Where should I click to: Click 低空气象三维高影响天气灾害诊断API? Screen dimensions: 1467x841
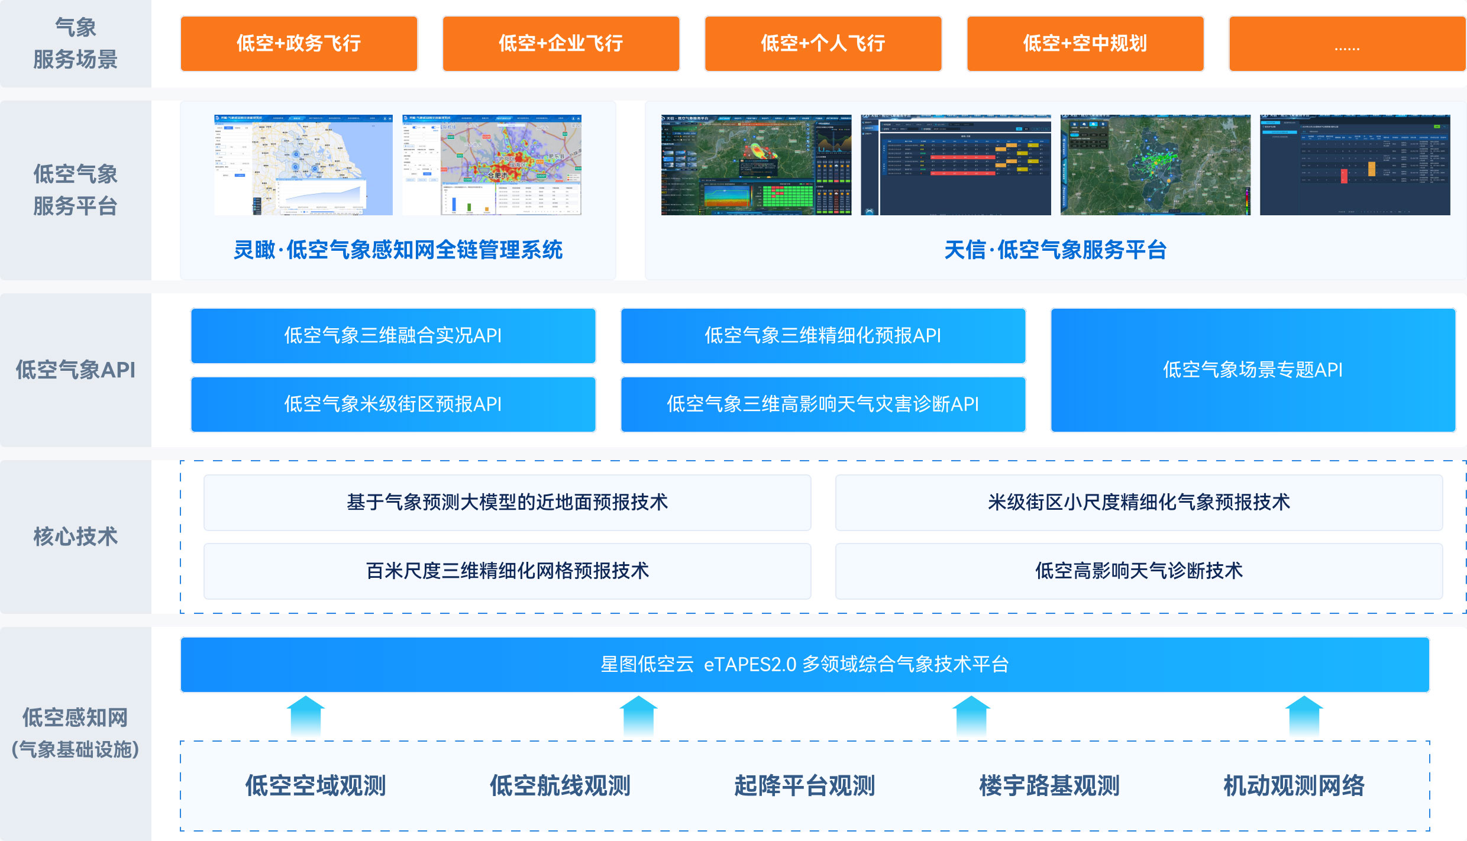click(823, 404)
